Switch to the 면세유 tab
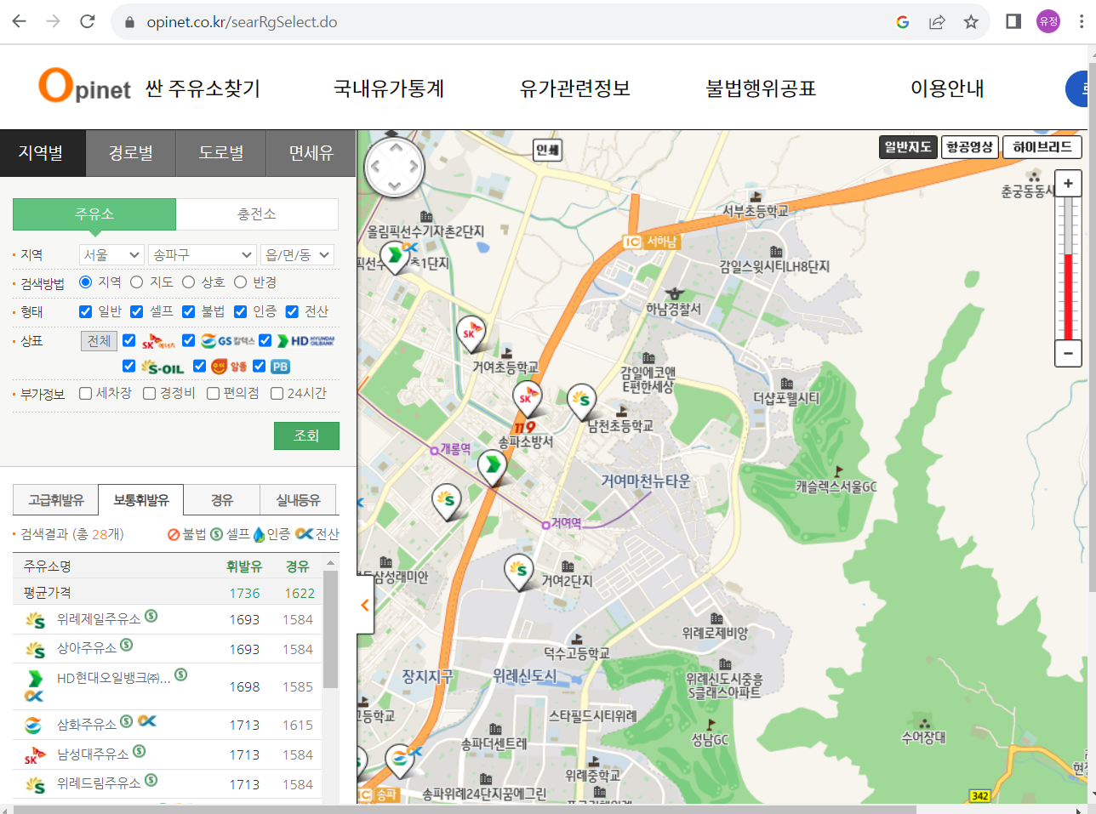 click(311, 153)
